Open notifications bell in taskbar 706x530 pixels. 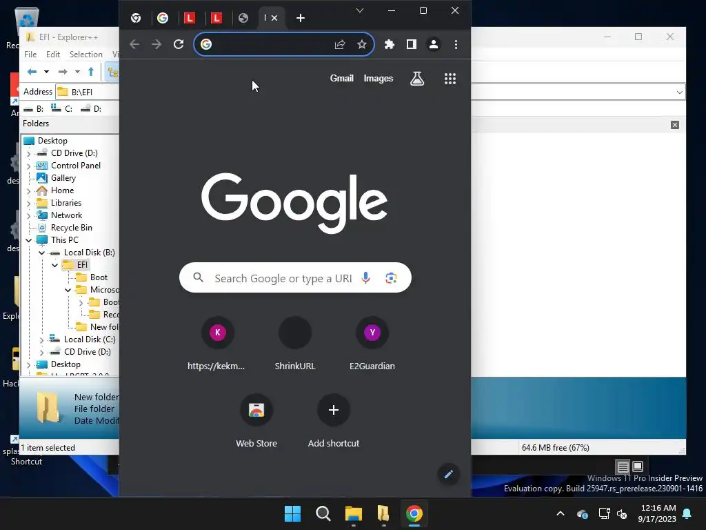[x=687, y=513]
